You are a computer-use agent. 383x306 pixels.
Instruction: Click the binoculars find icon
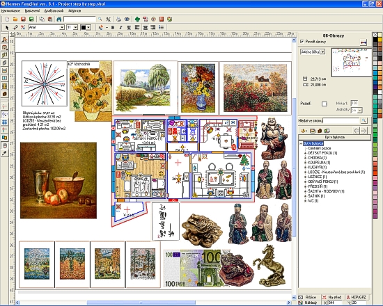click(59, 19)
